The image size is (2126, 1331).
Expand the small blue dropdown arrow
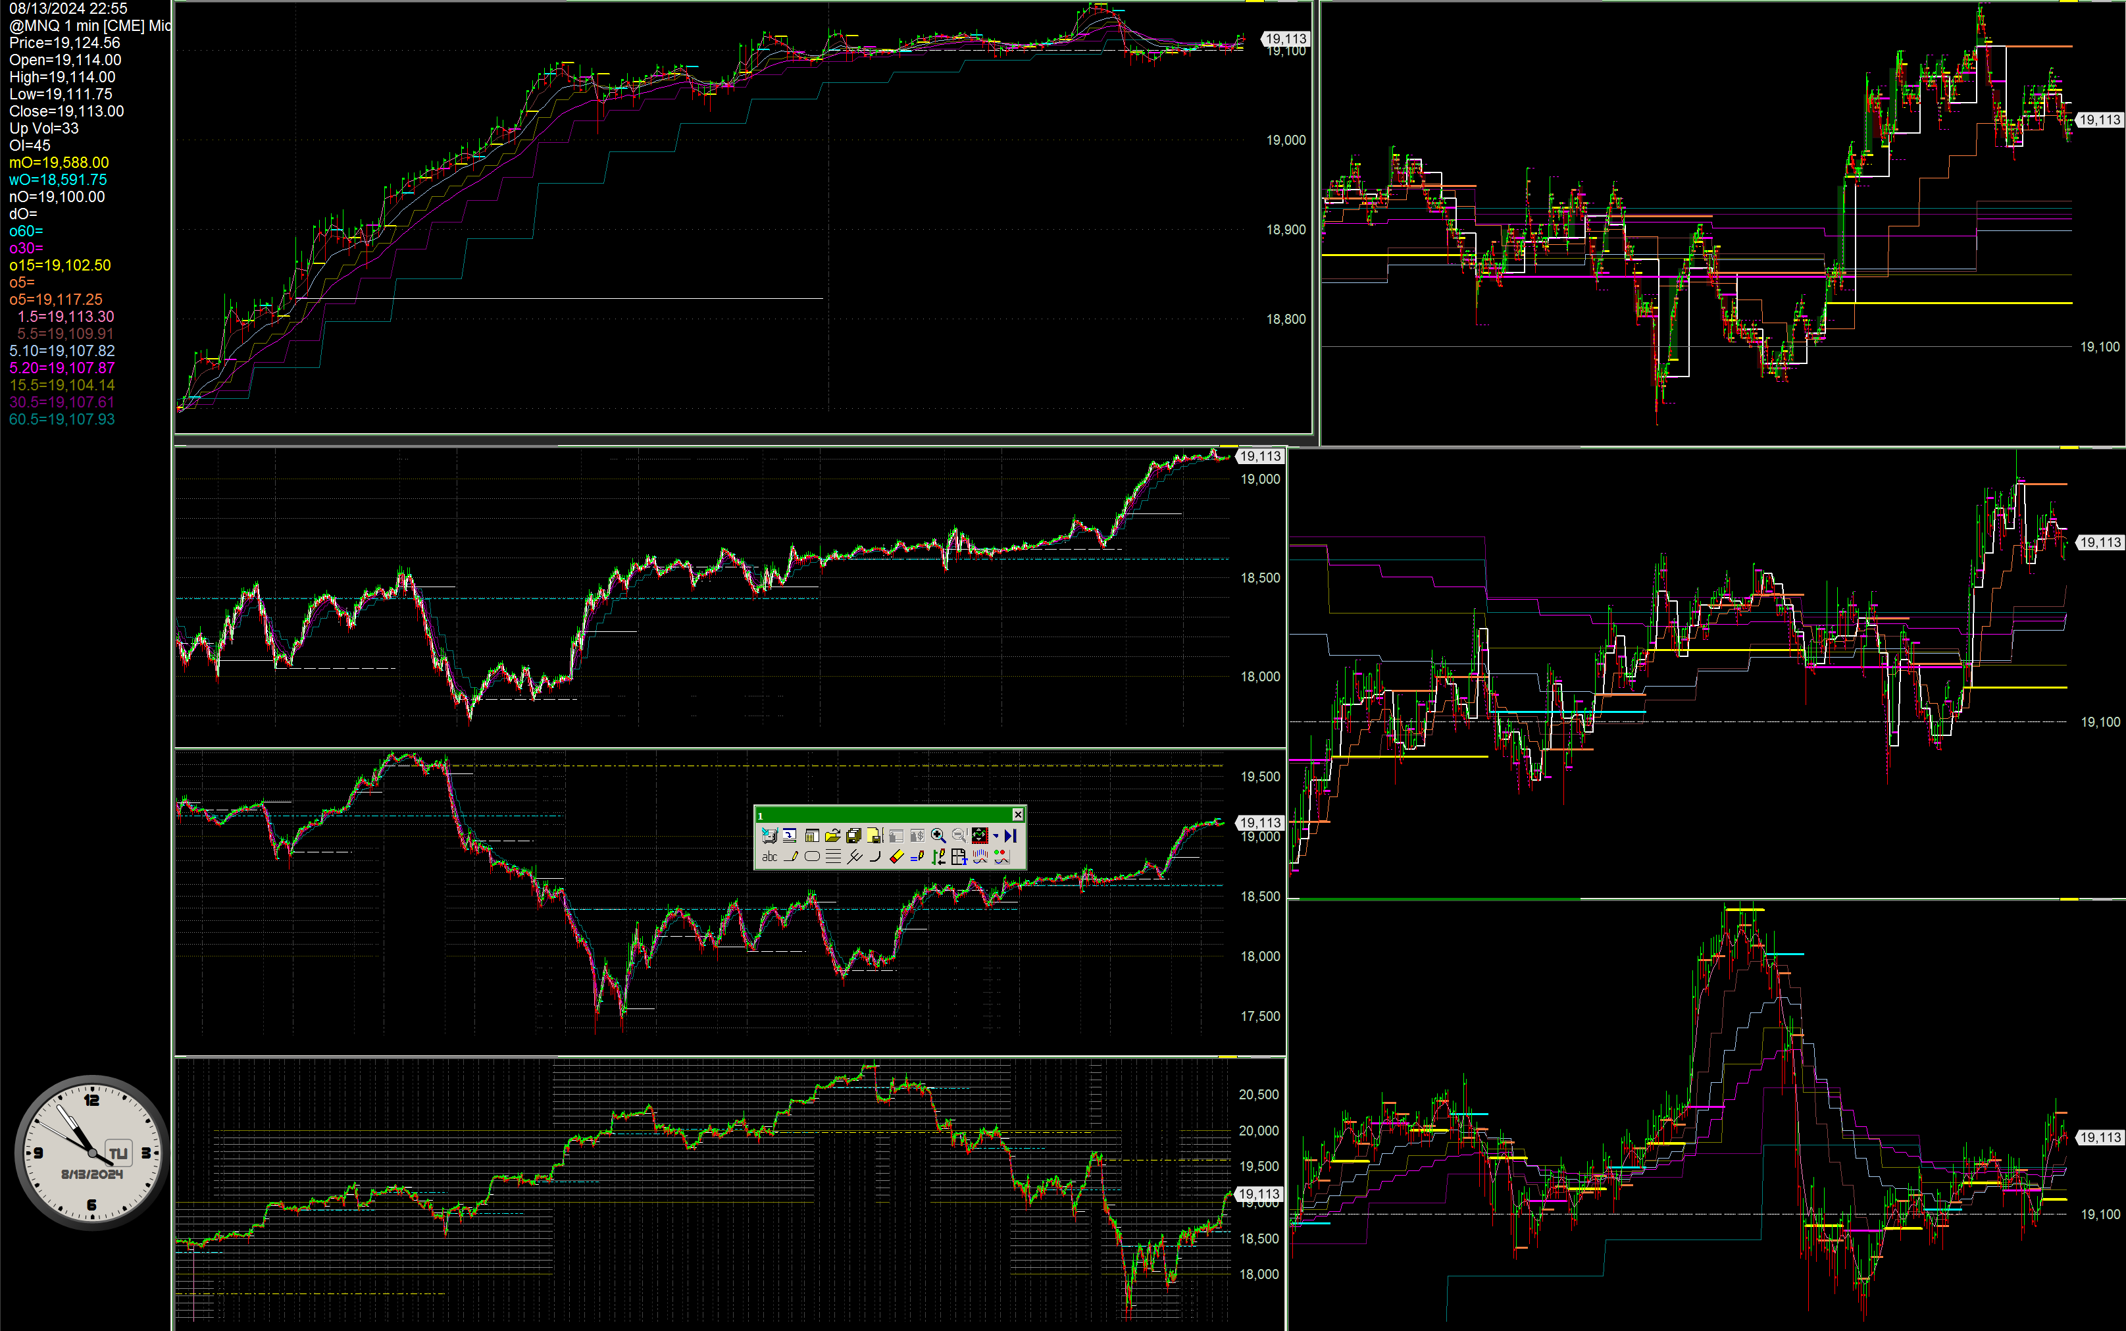click(x=996, y=836)
